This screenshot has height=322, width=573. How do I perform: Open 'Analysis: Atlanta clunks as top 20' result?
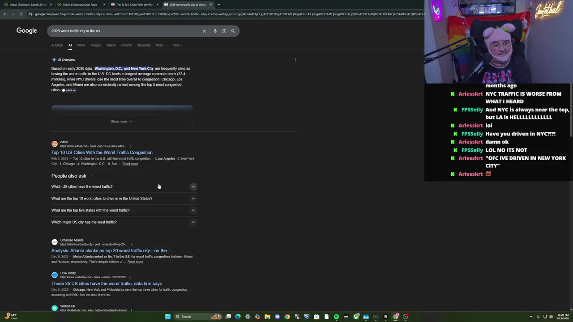[111, 251]
